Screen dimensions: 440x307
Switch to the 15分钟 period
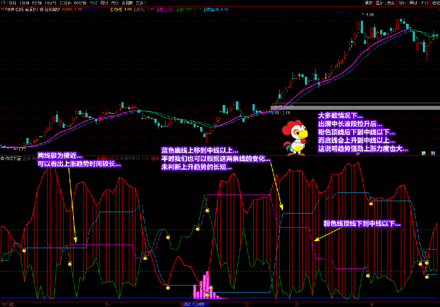[51, 3]
